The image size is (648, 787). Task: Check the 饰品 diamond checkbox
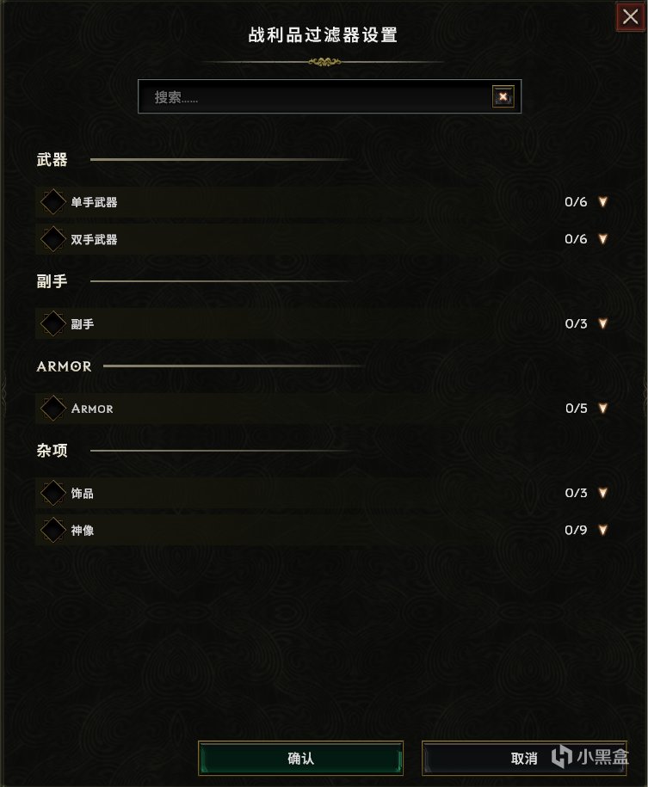(x=53, y=493)
